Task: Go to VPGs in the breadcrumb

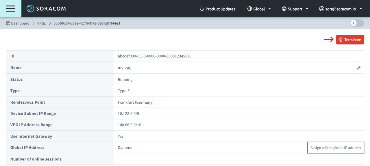Action: pos(41,23)
